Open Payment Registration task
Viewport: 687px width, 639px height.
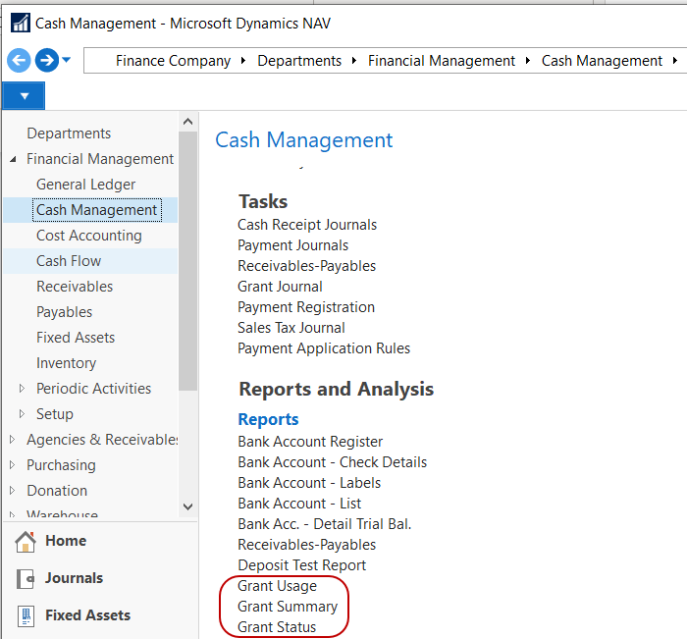305,307
